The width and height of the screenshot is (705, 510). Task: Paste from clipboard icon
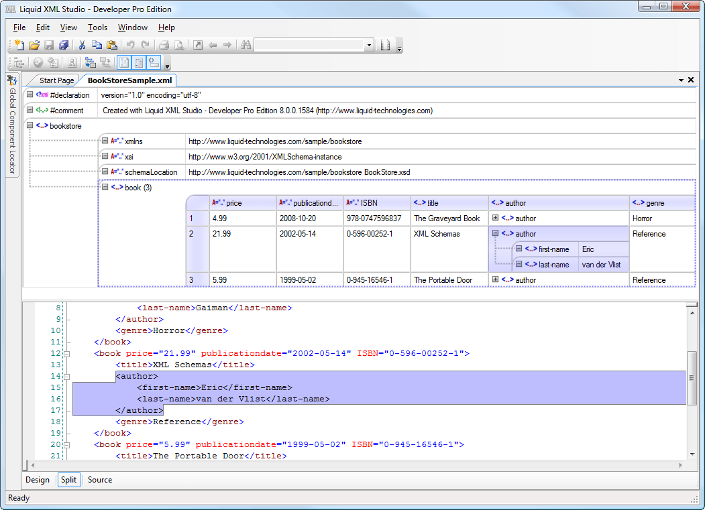click(112, 45)
